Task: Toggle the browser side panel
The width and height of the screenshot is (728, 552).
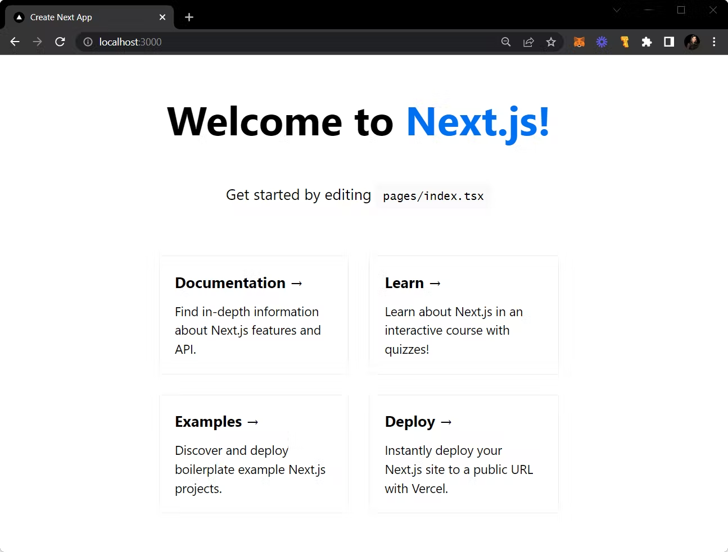Action: [x=669, y=42]
